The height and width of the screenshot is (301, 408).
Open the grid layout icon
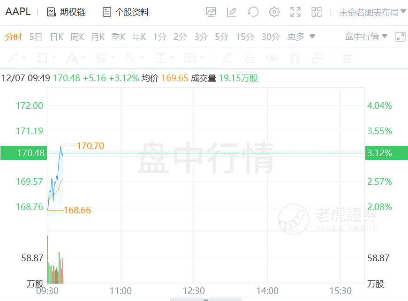coord(317,12)
